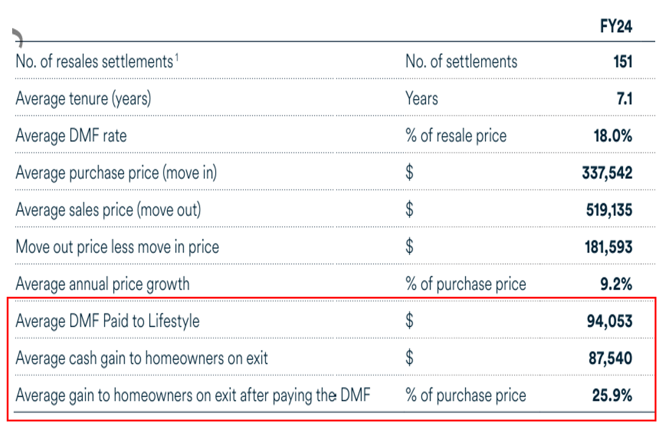The height and width of the screenshot is (433, 668).
Task: Select 'Average sales price (move out)' label
Action: 108,210
